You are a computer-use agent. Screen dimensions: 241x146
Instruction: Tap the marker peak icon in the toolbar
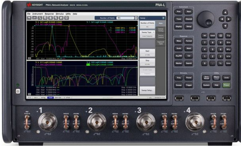tap(40, 18)
